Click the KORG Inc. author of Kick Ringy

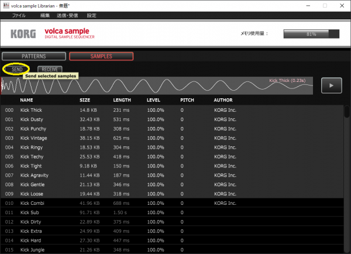pos(225,147)
